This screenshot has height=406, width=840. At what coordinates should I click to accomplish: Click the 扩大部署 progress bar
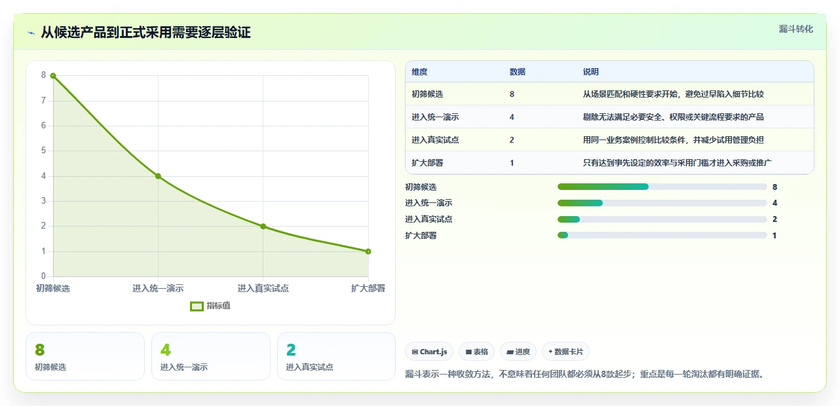point(662,235)
